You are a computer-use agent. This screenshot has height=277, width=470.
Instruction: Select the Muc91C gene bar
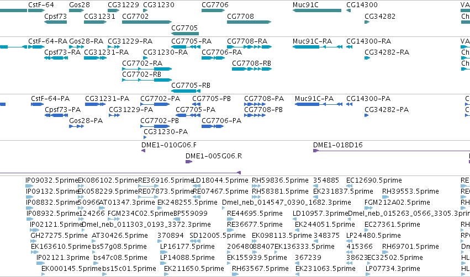click(317, 10)
